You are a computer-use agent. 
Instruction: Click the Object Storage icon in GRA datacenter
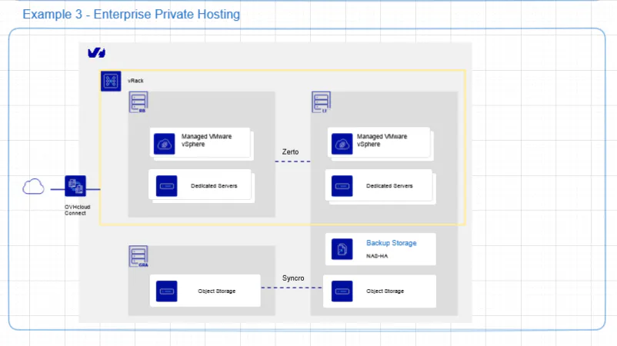click(x=166, y=291)
